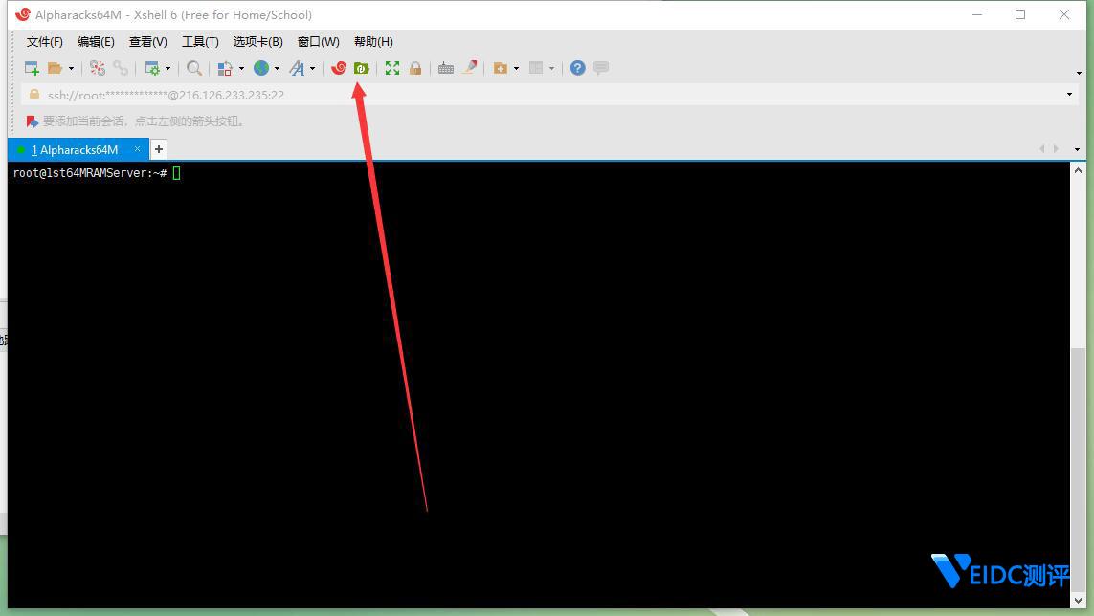
Task: Expand the globe encoding dropdown arrow
Action: [277, 68]
